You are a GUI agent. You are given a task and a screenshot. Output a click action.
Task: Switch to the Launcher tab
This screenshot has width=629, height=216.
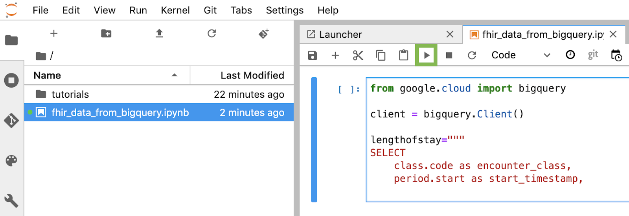(x=340, y=35)
